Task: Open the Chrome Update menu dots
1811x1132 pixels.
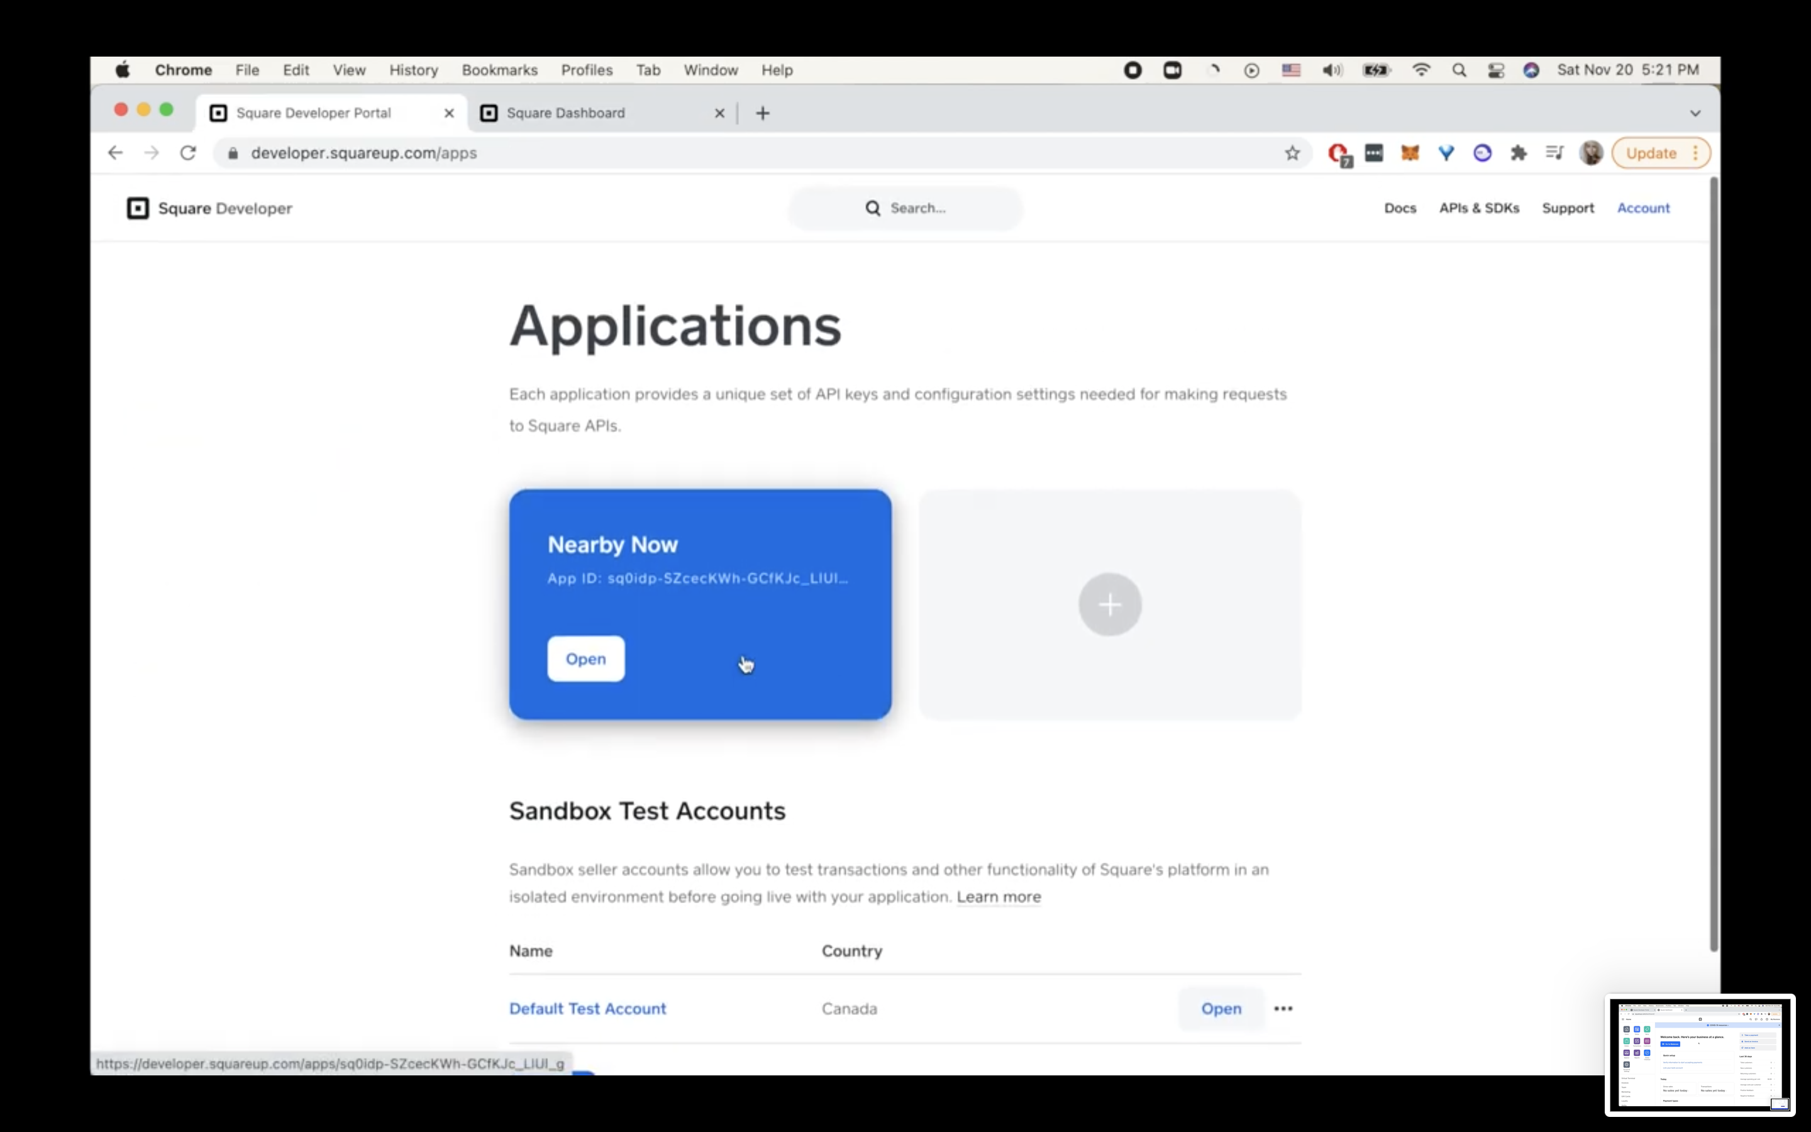Action: pyautogui.click(x=1695, y=153)
